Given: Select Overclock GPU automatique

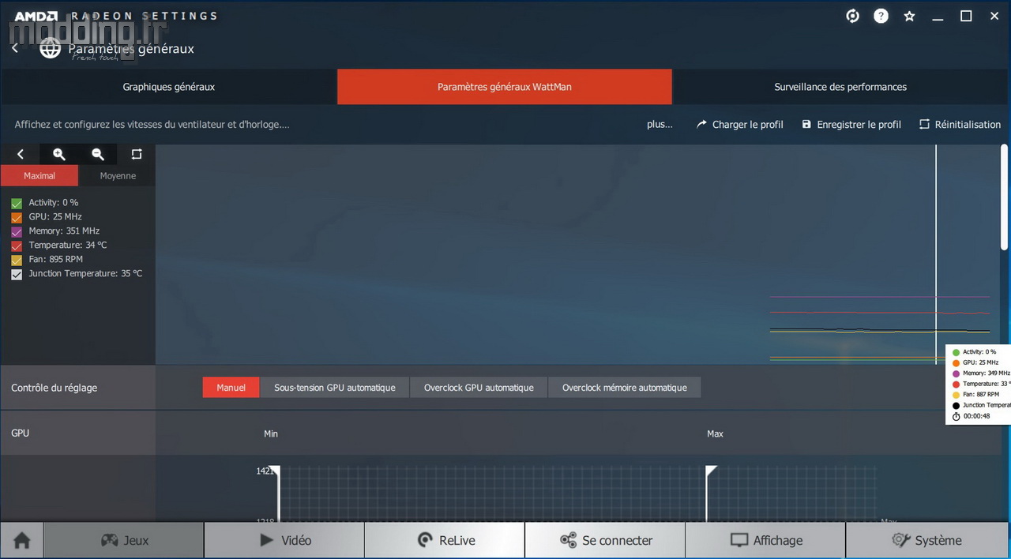Looking at the screenshot, I should click(479, 388).
